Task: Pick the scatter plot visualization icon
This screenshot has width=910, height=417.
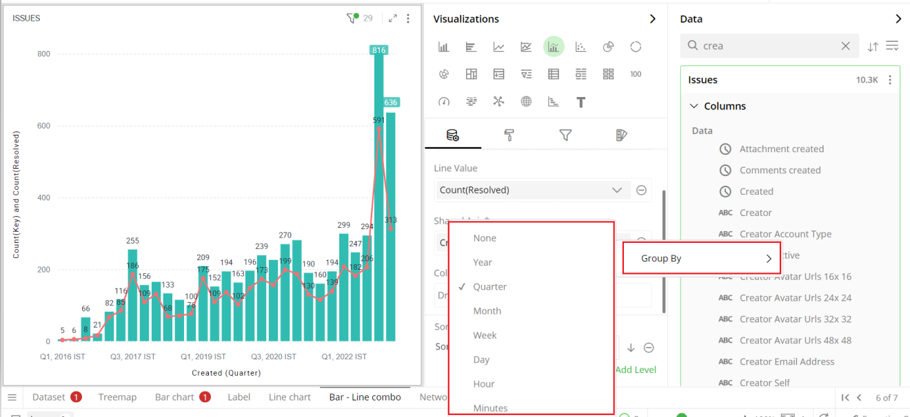Action: [x=581, y=47]
